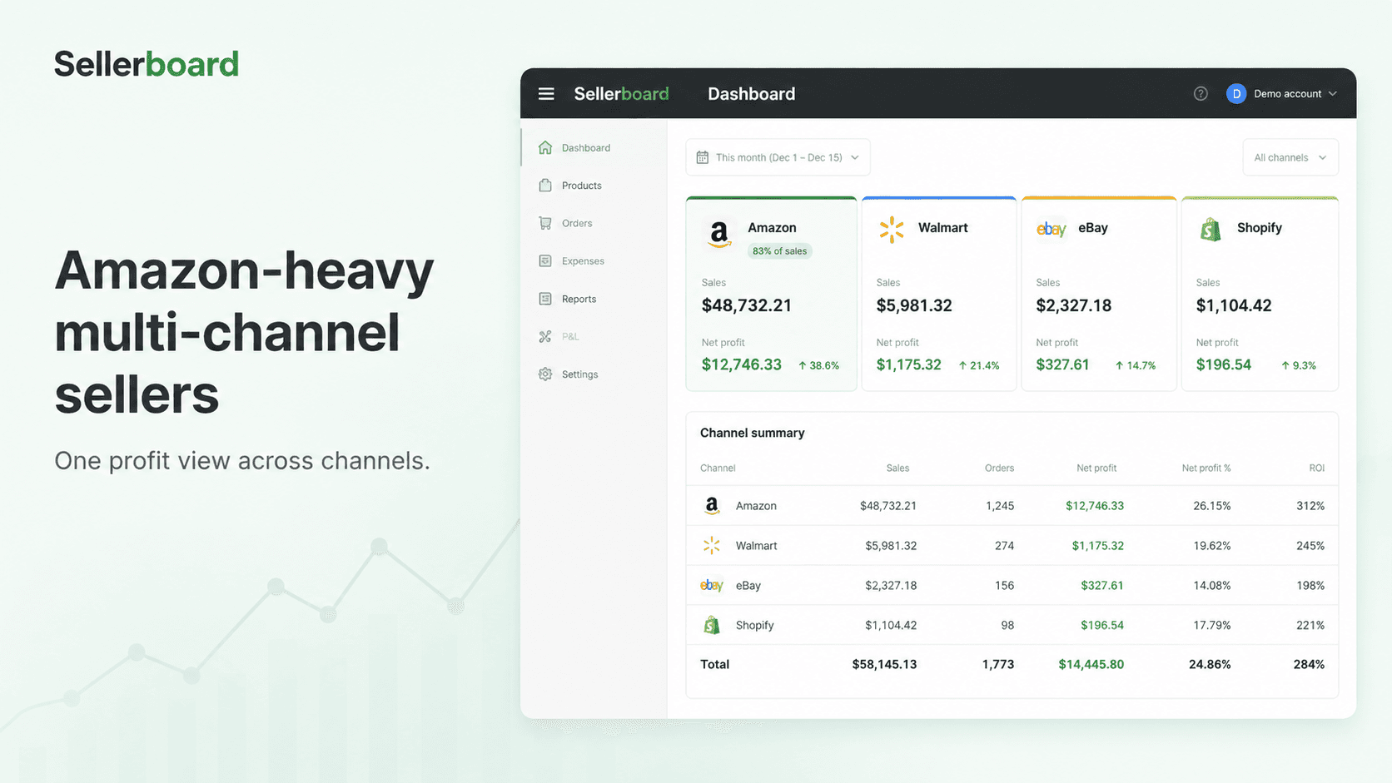Click Total ROI 284%
This screenshot has height=783, width=1392.
(x=1309, y=664)
